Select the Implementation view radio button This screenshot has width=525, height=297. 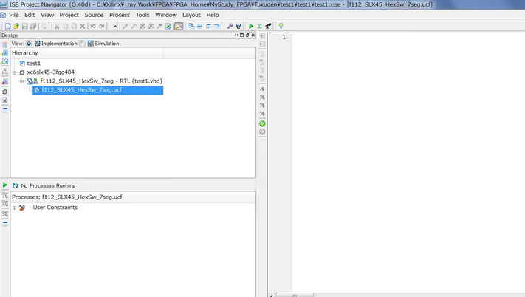[x=29, y=44]
